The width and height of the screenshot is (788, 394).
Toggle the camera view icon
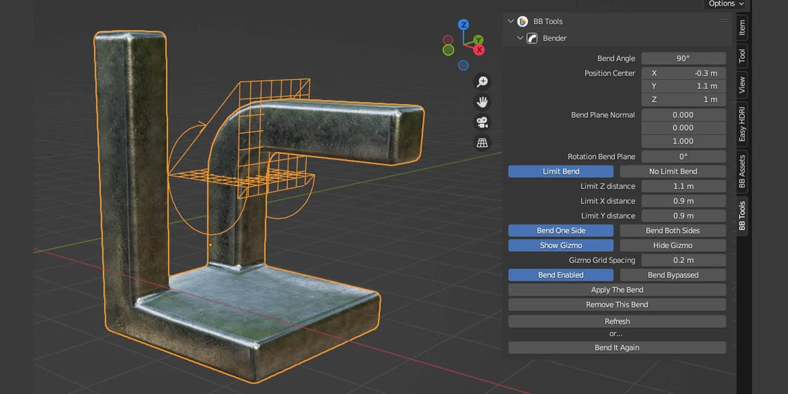[x=482, y=122]
